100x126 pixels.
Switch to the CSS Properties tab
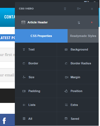(41, 36)
